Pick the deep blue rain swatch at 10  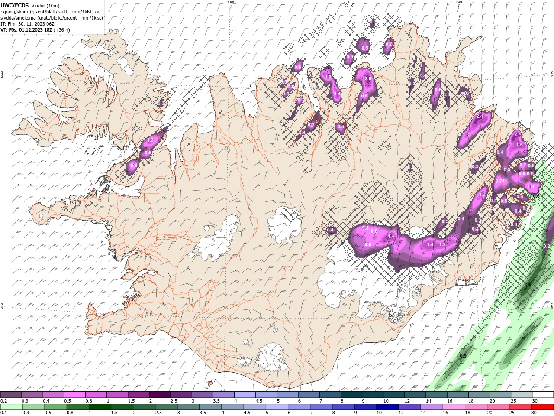point(388,406)
